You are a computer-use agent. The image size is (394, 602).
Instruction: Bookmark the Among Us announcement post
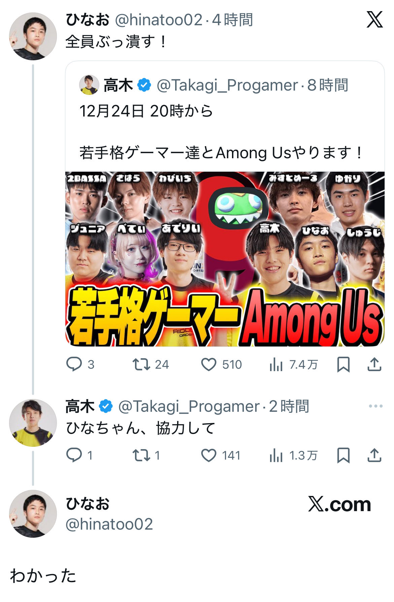click(x=343, y=364)
